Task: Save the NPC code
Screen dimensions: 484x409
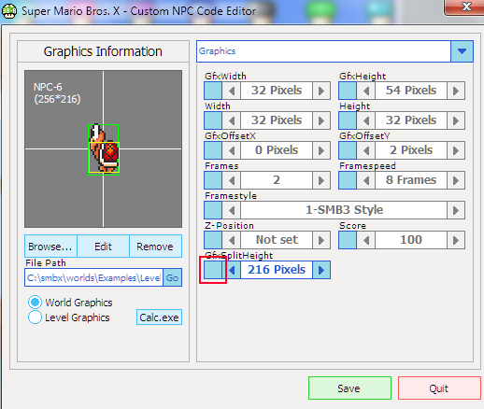Action: pos(349,388)
